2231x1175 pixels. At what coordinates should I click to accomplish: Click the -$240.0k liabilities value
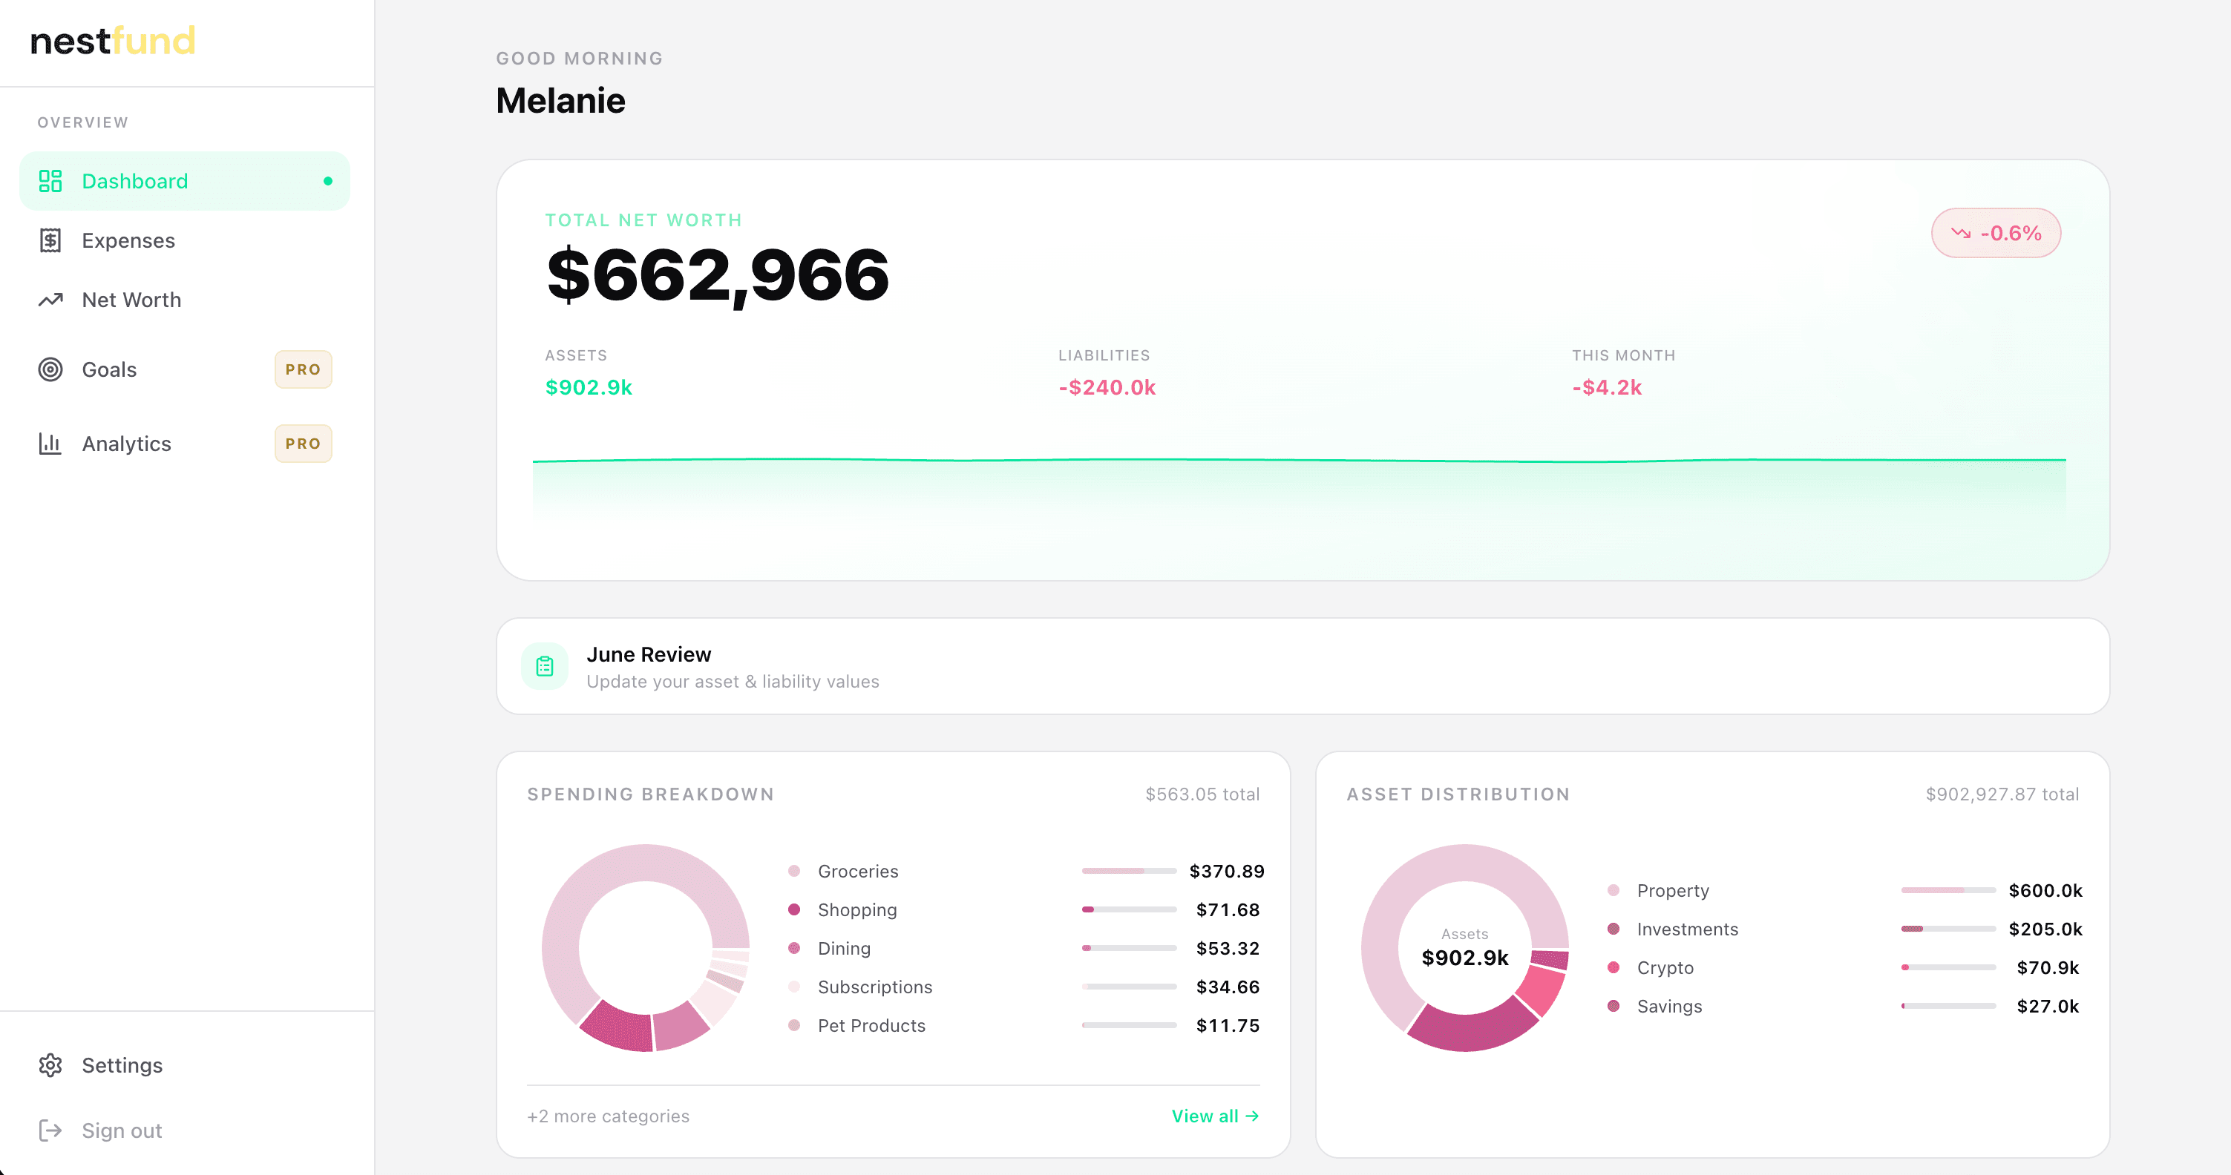[1107, 387]
